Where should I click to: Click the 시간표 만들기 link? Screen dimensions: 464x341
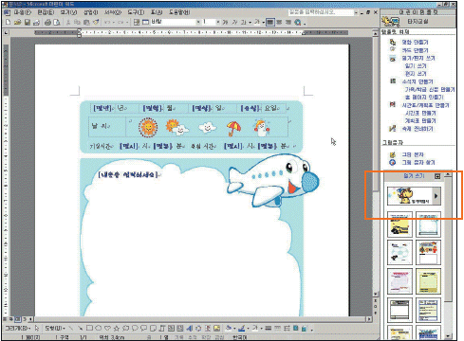(420, 113)
